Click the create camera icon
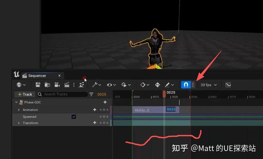The height and width of the screenshot is (159, 263). click(57, 85)
